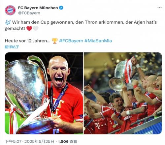Click the blue verified badge

pos(61,8)
